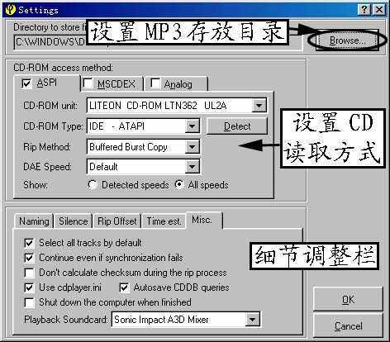Toggle Shut down the computer when finished
The height and width of the screenshot is (342, 390).
(29, 302)
